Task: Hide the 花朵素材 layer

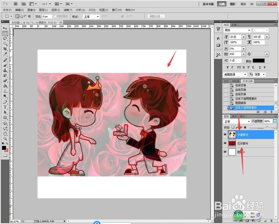Action: click(x=225, y=143)
